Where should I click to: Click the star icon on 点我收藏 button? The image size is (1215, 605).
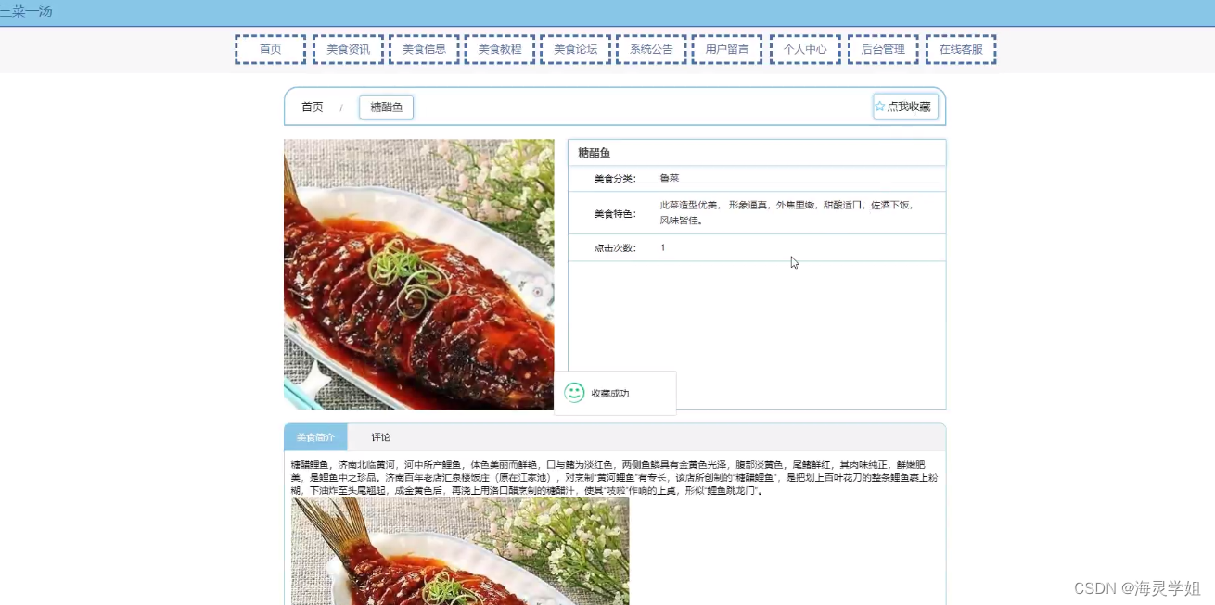879,106
